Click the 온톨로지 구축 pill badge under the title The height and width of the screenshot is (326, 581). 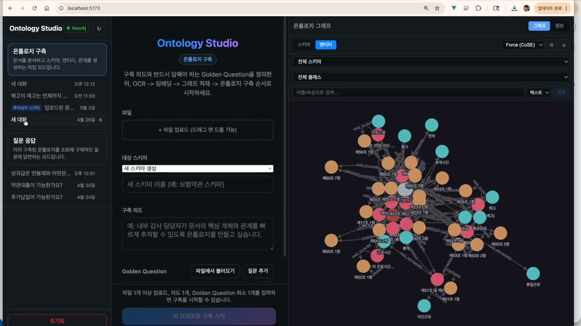click(x=197, y=59)
